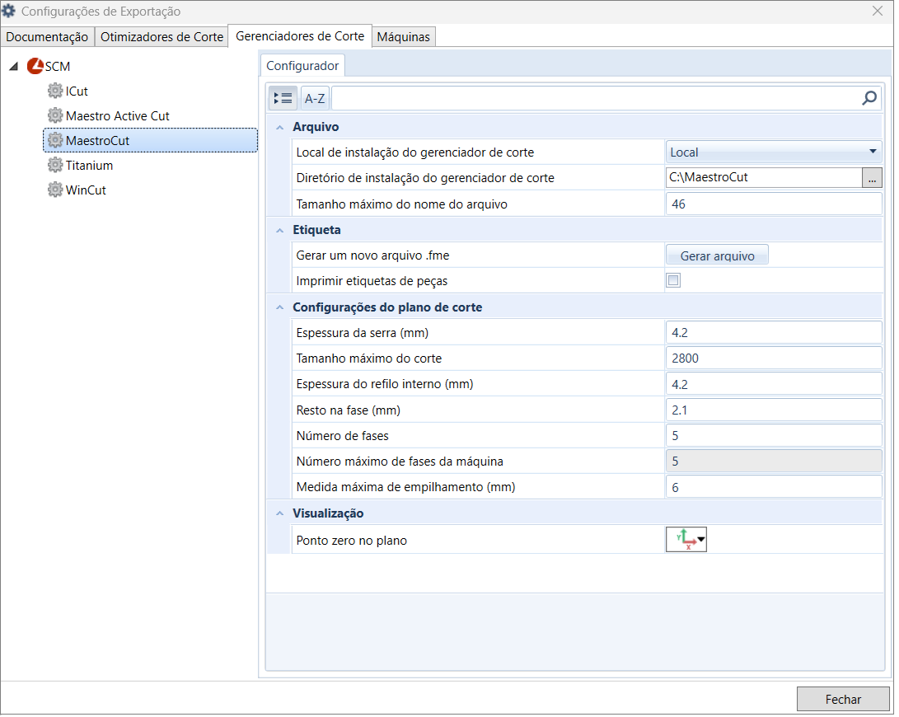Close the Configurações de Exportação window

click(878, 11)
